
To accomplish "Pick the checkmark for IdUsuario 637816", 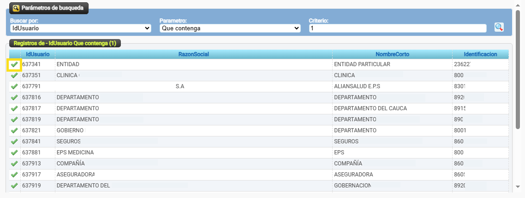I will pyautogui.click(x=14, y=97).
